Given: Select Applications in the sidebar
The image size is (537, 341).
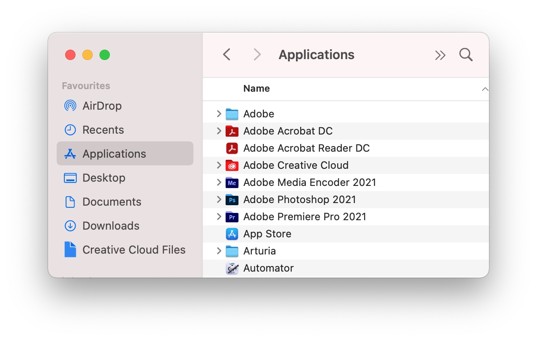Looking at the screenshot, I should tap(125, 154).
